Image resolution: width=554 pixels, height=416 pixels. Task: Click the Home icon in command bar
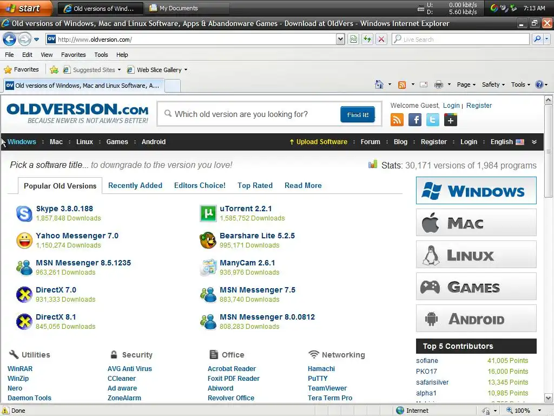379,84
